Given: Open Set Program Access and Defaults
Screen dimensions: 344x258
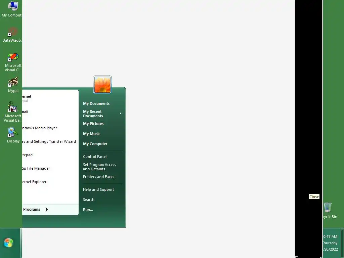Looking at the screenshot, I should point(99,167).
